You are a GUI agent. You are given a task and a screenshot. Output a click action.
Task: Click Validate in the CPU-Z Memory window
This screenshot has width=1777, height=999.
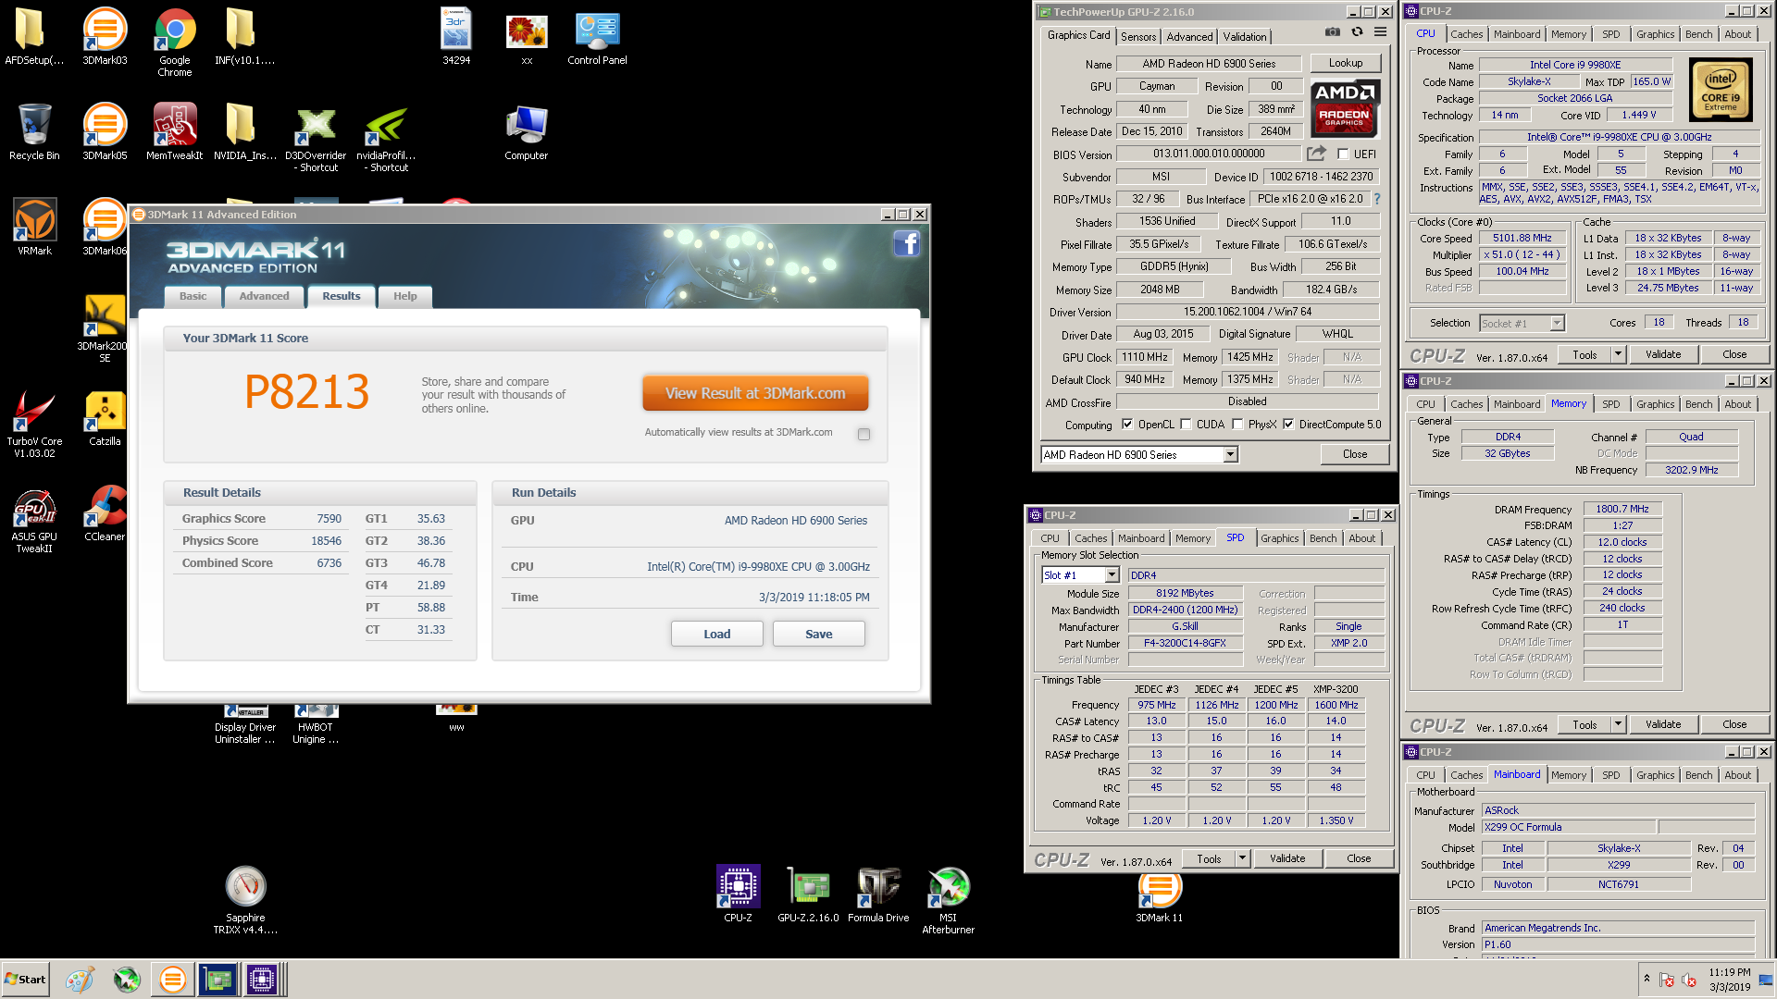click(x=1663, y=724)
